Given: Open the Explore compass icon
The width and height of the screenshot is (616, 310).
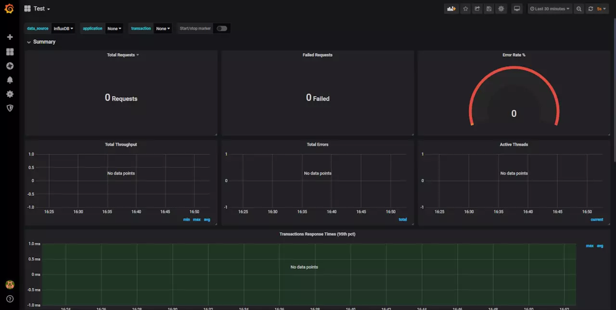Looking at the screenshot, I should (x=10, y=66).
